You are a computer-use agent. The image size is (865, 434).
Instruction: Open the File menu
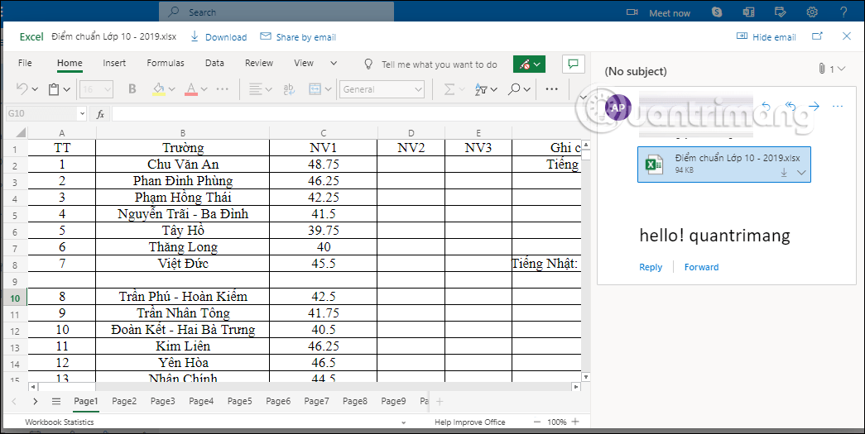tap(25, 64)
